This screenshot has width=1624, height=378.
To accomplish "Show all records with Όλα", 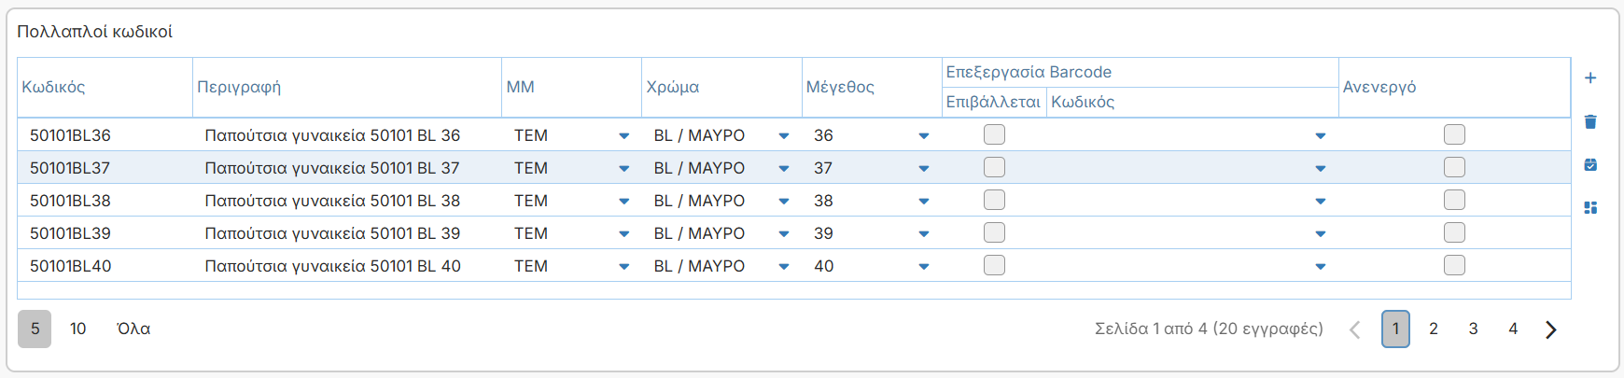I will [x=133, y=329].
